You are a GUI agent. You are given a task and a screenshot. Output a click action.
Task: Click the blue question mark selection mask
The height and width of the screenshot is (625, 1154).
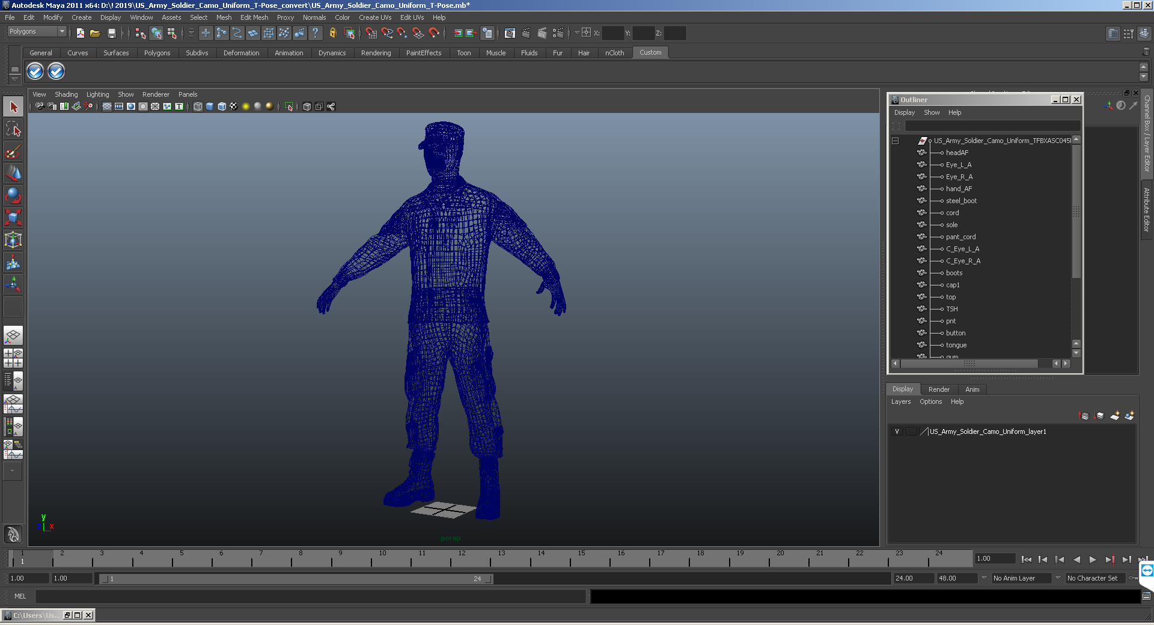pyautogui.click(x=315, y=33)
